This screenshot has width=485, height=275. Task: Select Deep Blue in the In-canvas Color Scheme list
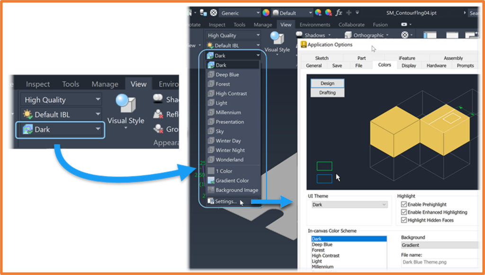pos(349,244)
